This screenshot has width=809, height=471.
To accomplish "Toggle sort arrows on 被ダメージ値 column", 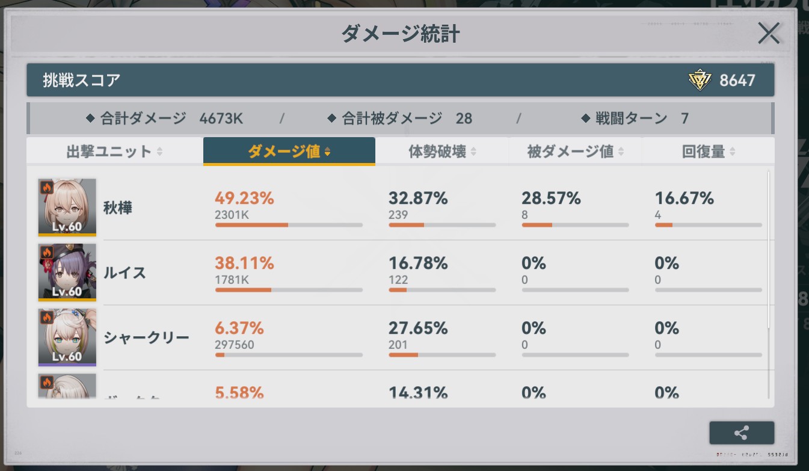I will click(x=621, y=152).
